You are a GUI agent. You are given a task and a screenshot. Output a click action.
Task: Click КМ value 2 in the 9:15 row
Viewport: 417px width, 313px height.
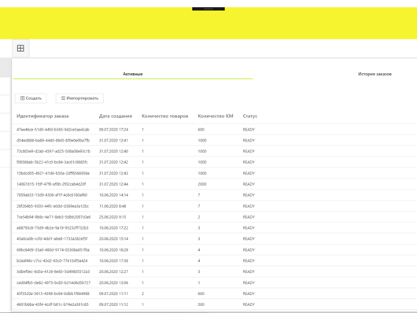point(199,217)
